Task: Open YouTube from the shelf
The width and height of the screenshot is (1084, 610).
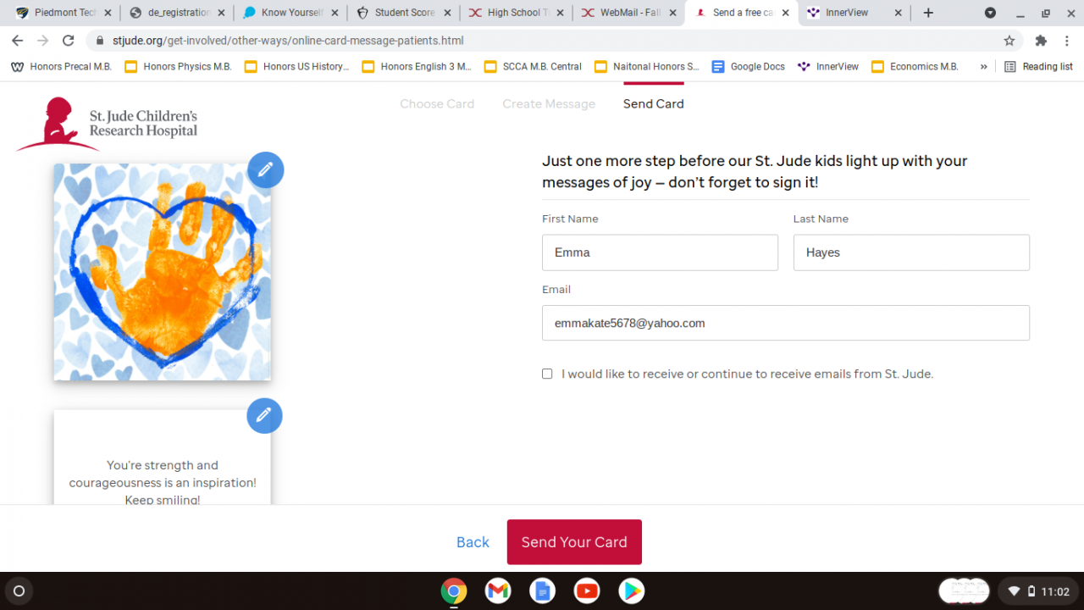Action: click(587, 591)
